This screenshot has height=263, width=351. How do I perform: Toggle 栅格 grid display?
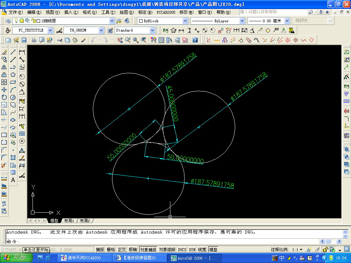pos(111,250)
